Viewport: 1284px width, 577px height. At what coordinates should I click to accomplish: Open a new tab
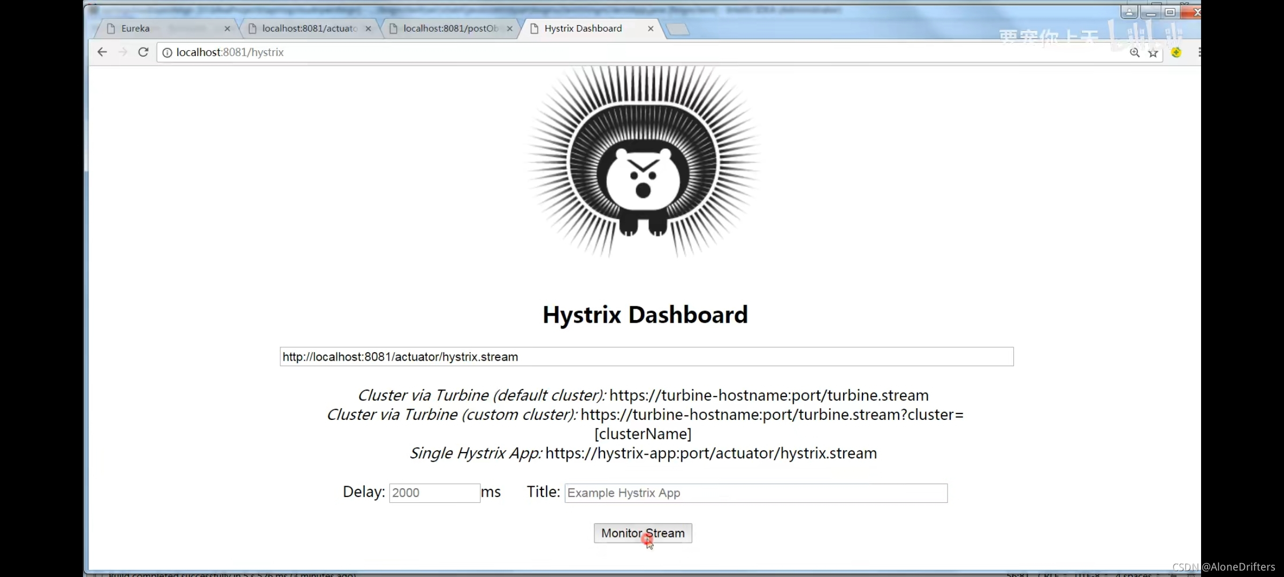(678, 29)
